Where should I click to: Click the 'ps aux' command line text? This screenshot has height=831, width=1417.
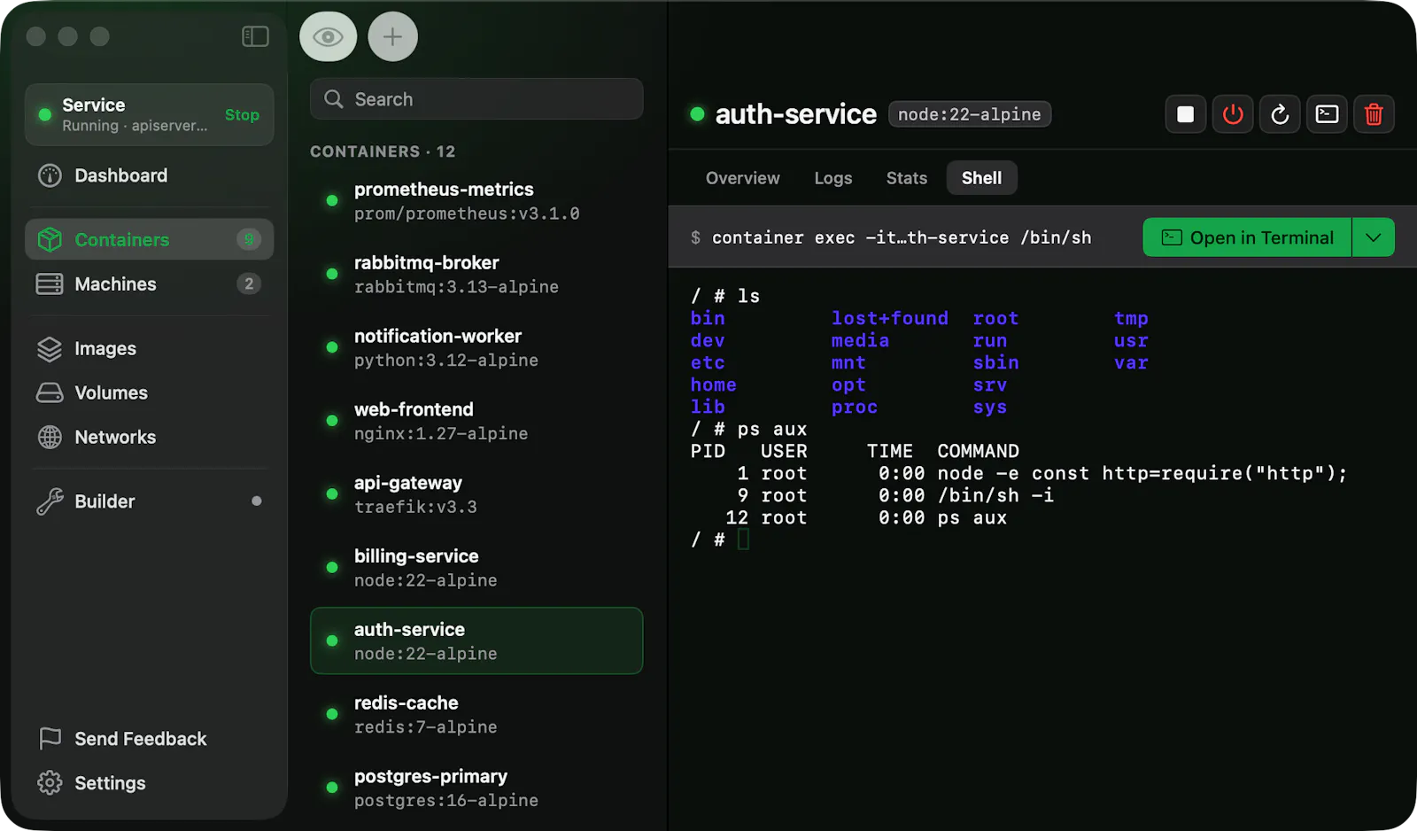(x=772, y=429)
